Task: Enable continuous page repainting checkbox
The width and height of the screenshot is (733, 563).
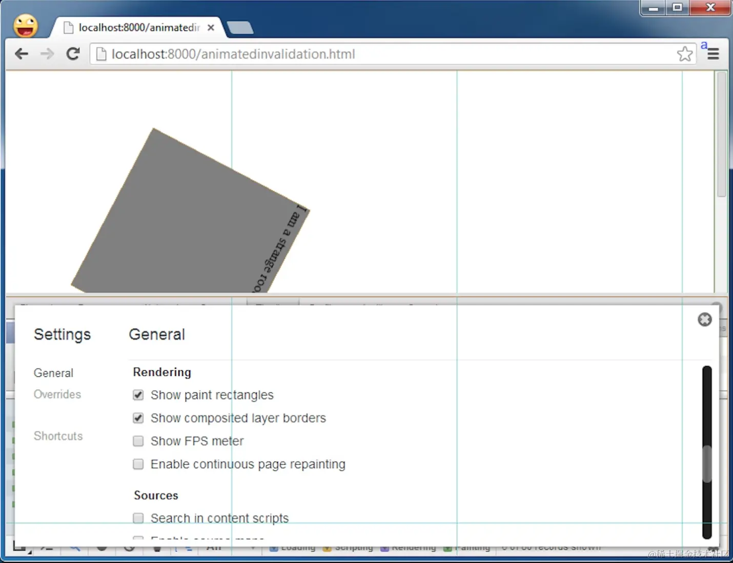Action: tap(138, 464)
